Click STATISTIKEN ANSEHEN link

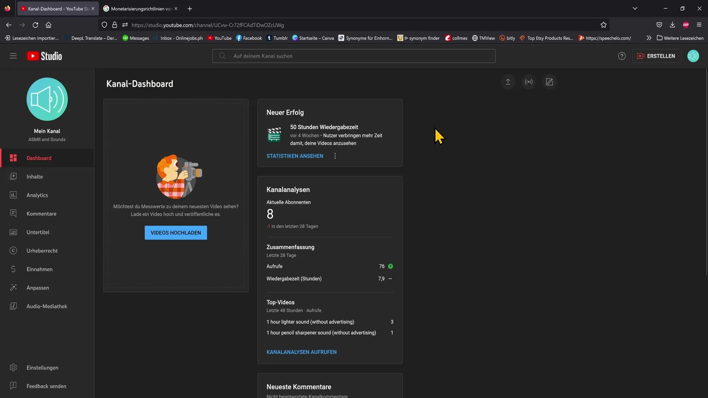tap(295, 156)
